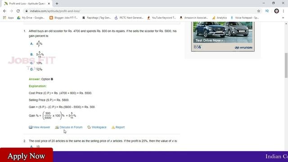Open the Voice Notepad bookmark
The image size is (288, 162).
tap(245, 18)
